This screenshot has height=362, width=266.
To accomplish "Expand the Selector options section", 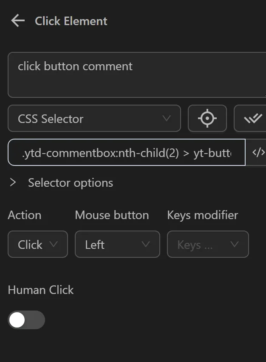I will point(13,182).
